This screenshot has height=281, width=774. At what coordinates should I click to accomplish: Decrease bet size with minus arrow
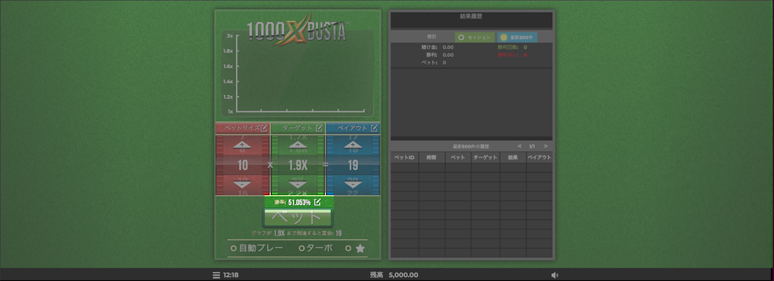pyautogui.click(x=242, y=183)
